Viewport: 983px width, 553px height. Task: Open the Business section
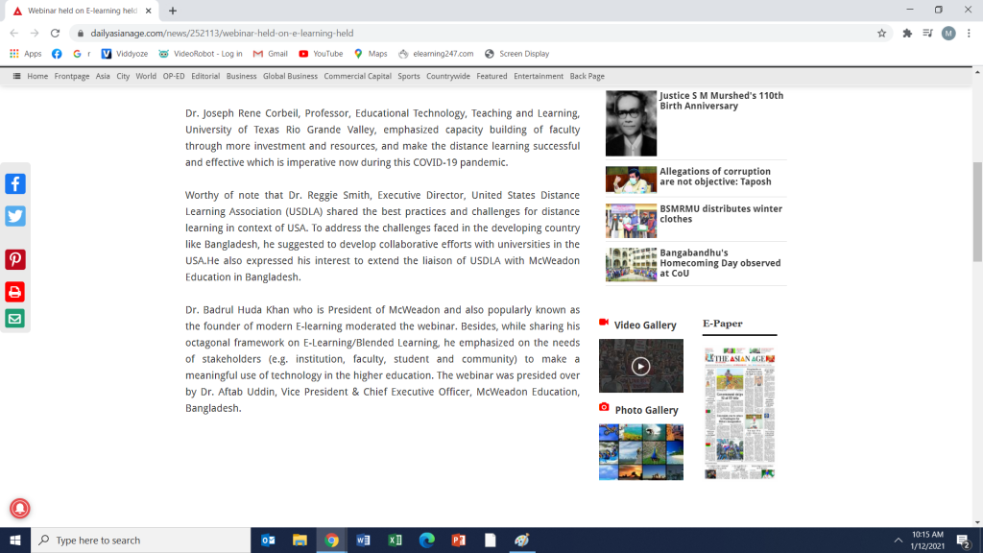(241, 76)
